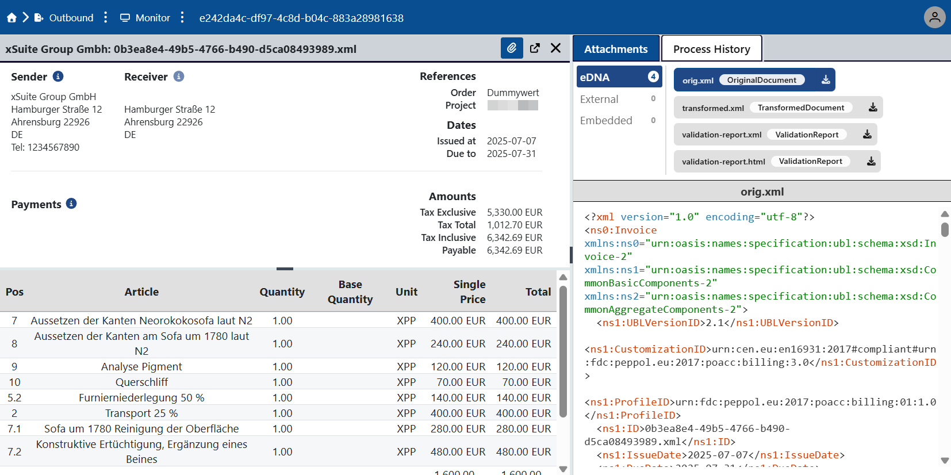The height and width of the screenshot is (475, 951).
Task: Click the Payments info icon
Action: pyautogui.click(x=71, y=204)
